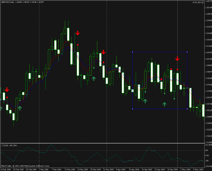Viewport: 212px width, 171px height.
Task: Click the CCI scale -100 level label
Action: (207, 161)
